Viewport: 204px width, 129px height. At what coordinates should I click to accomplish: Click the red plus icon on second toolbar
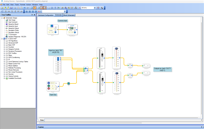[39, 11]
